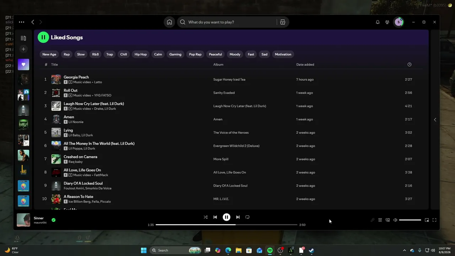The height and width of the screenshot is (256, 455).
Task: Filter by Chill genre chip
Action: pos(123,54)
